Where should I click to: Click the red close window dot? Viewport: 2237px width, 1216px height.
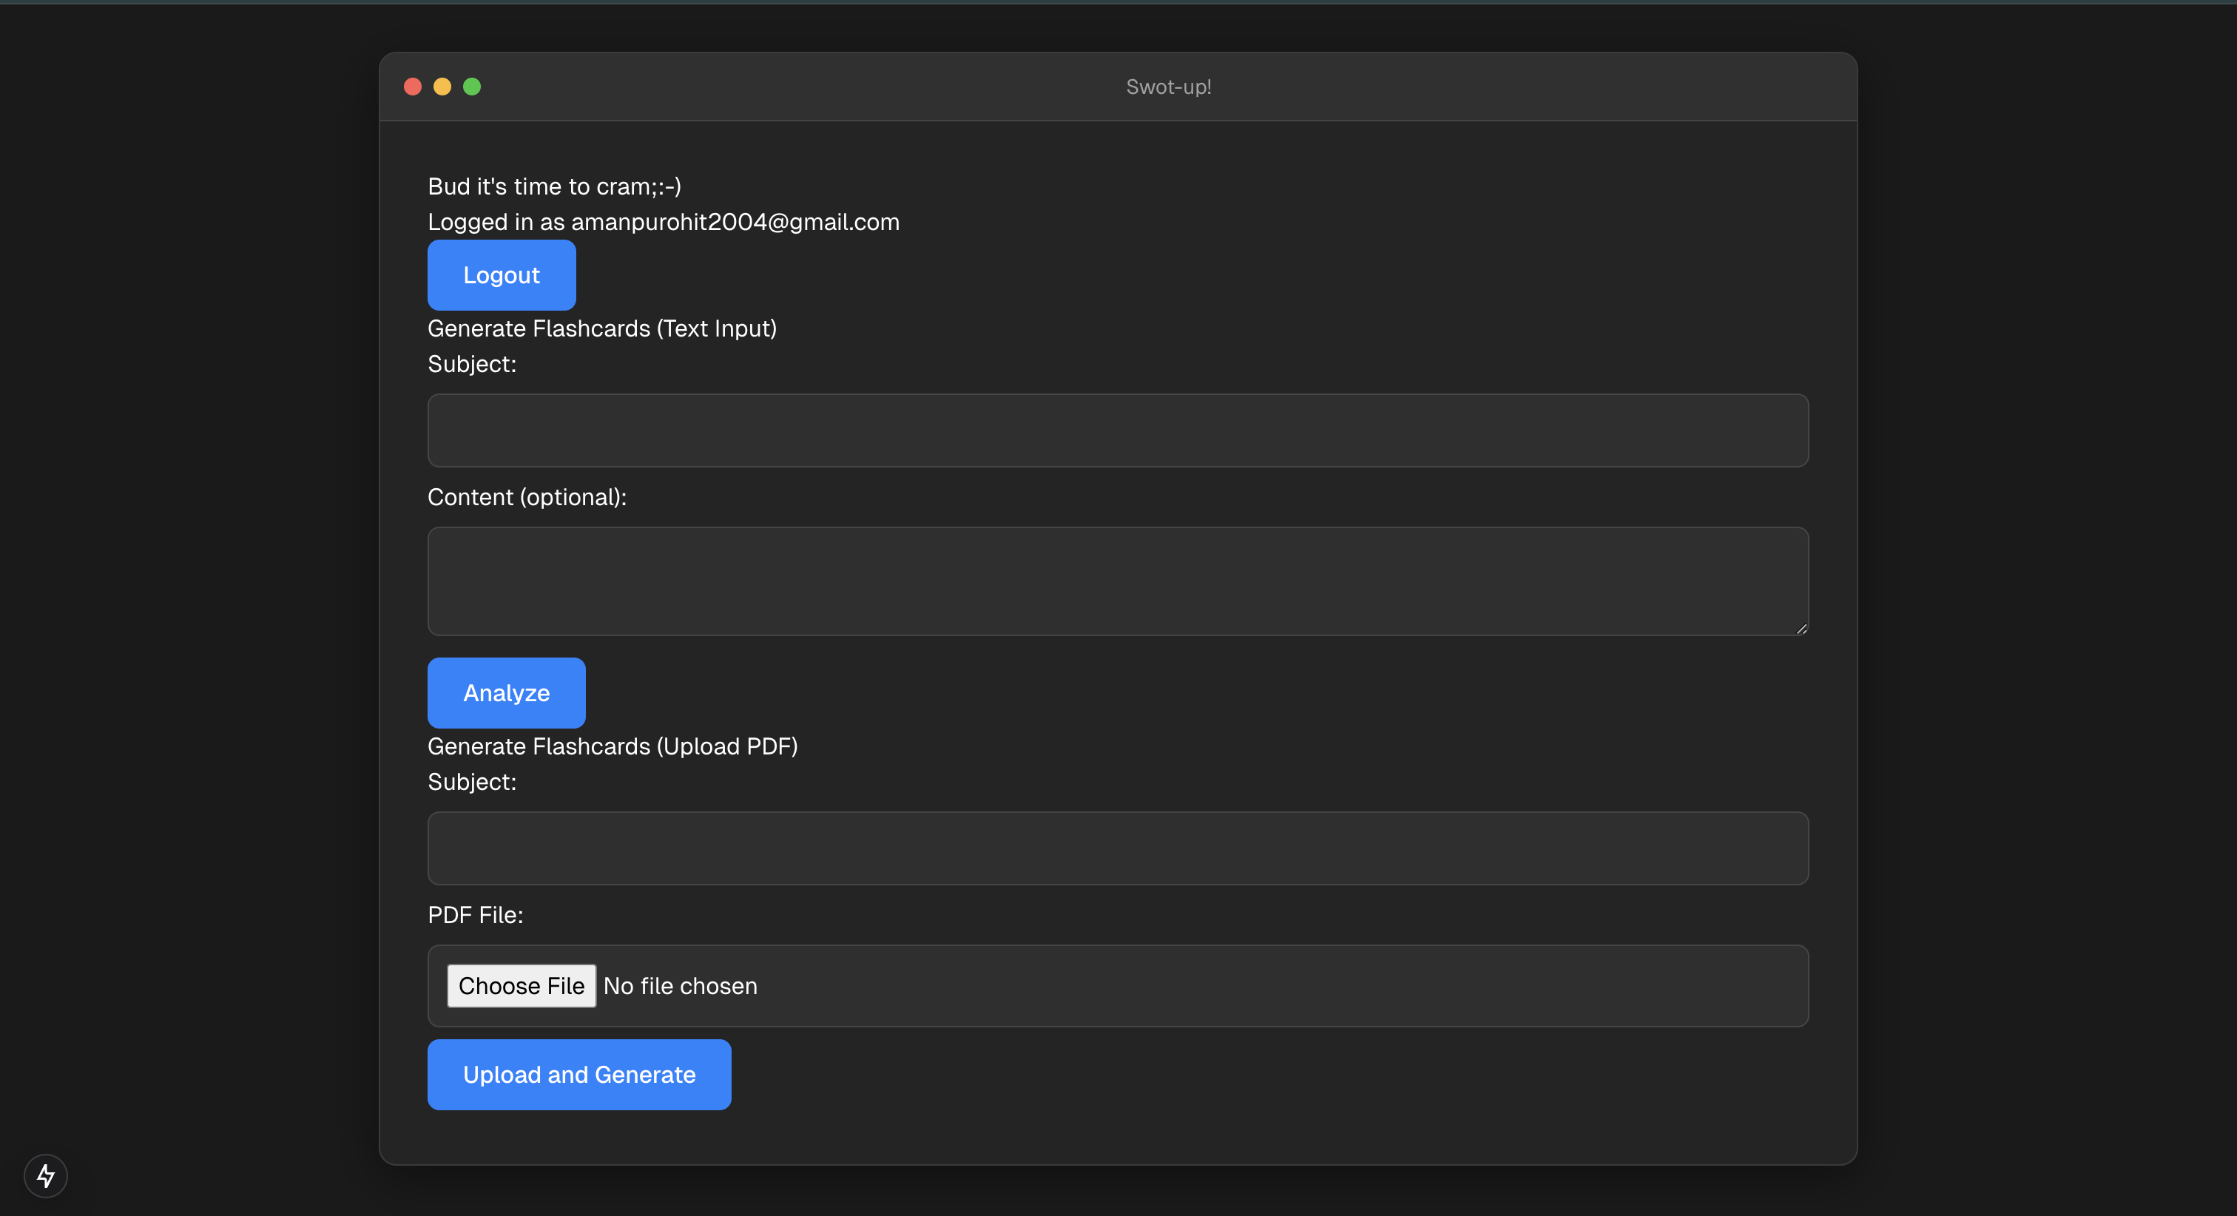pos(413,87)
